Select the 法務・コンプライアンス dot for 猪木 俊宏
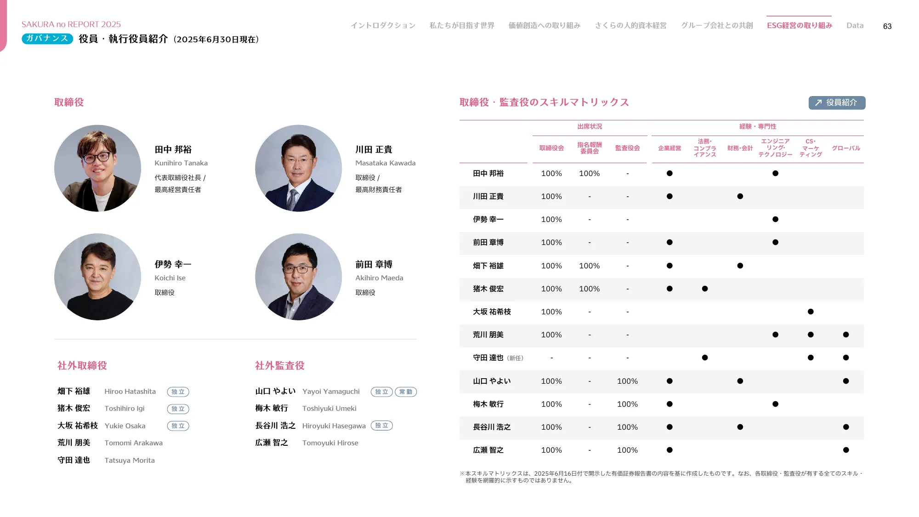Screen dimensions: 919x517 705,289
